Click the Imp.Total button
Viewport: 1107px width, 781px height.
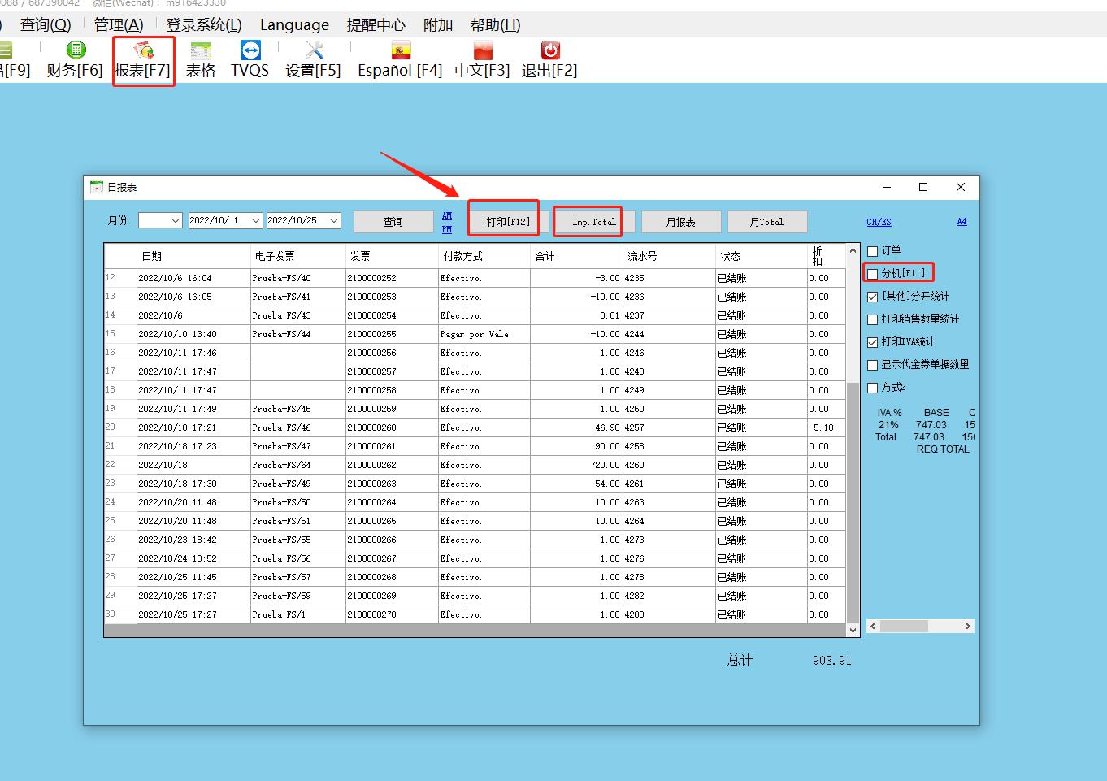594,222
